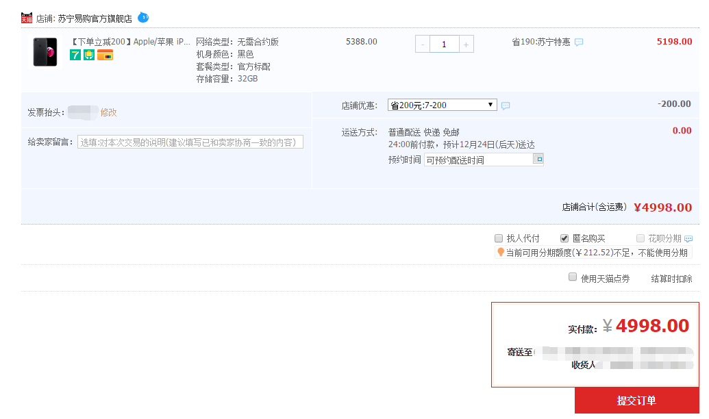This screenshot has width=709, height=419.
Task: Uncheck the 匿名购买 checkbox
Action: pos(564,238)
